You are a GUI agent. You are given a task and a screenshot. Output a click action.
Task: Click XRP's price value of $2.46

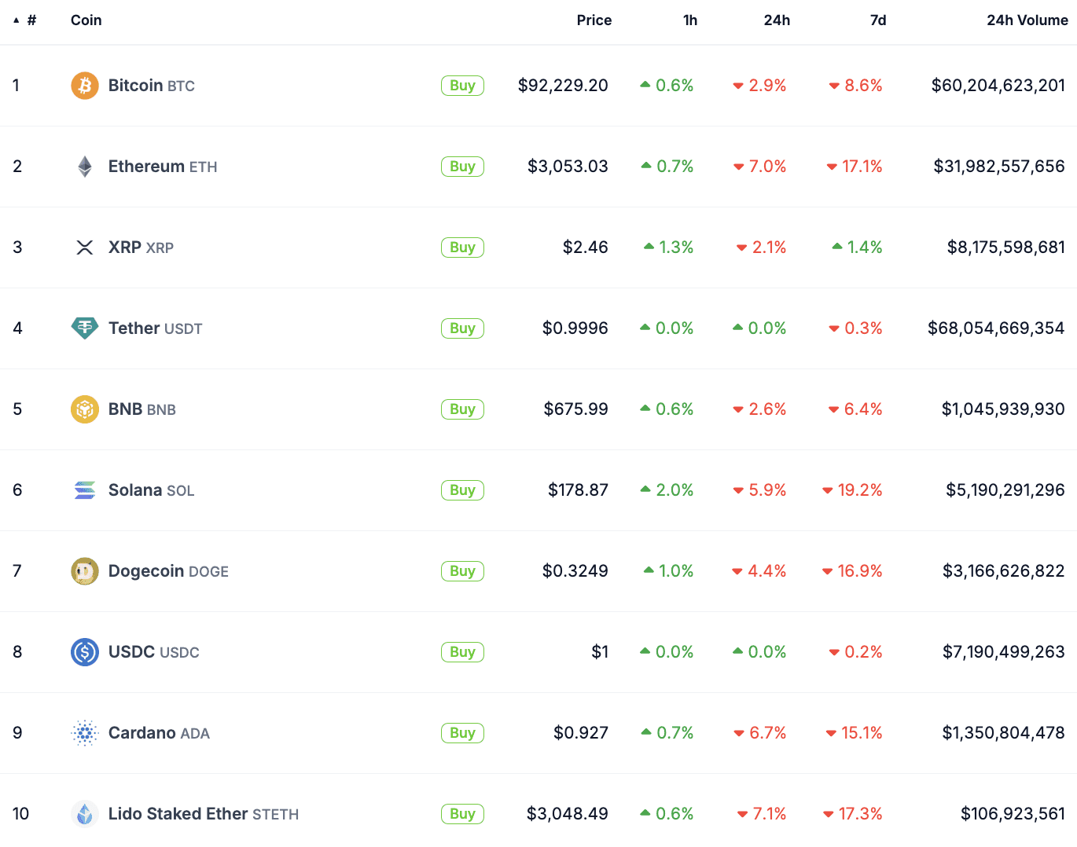point(585,247)
